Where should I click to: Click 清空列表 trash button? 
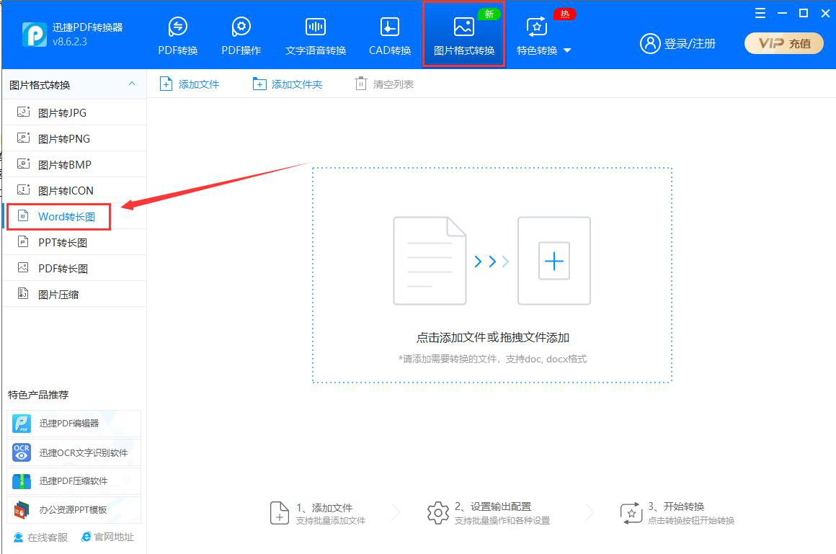point(384,84)
